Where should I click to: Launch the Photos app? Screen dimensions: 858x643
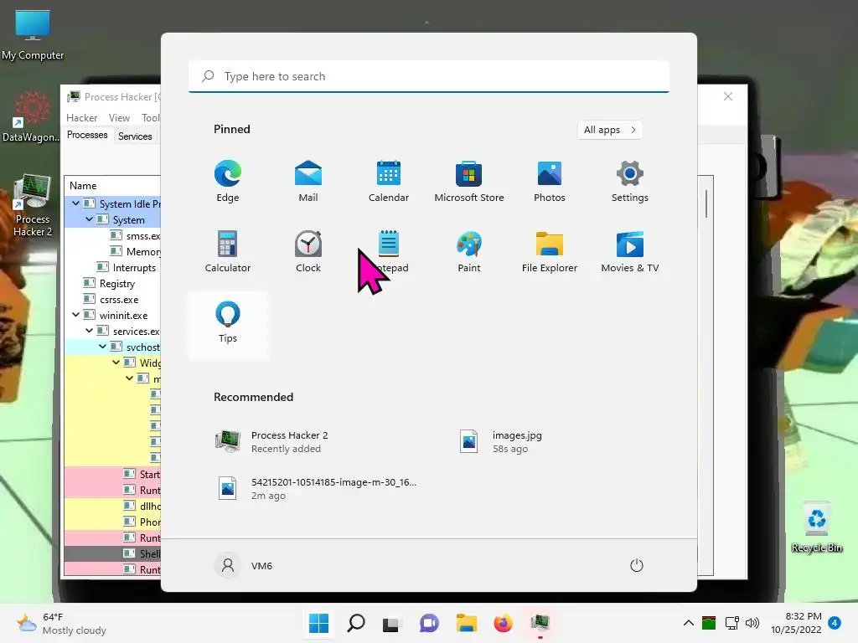point(550,182)
